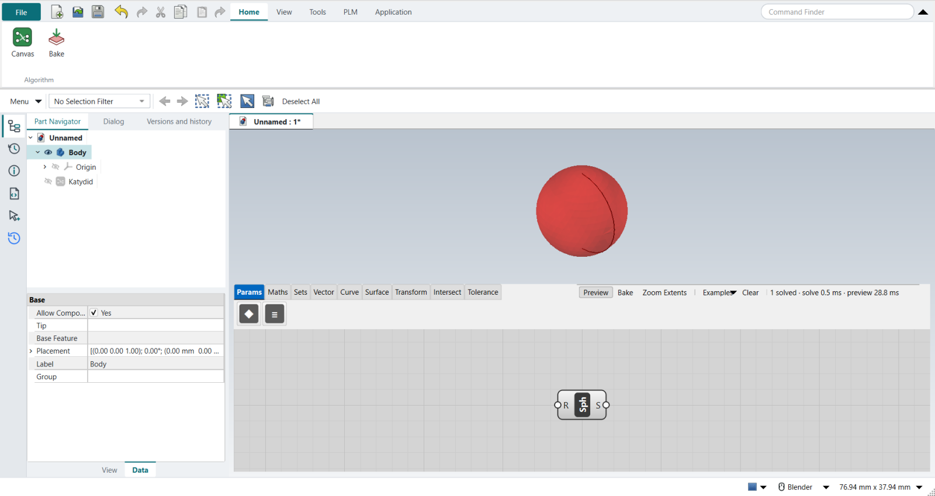Switch to Versions and history tab
Screen dimensions: 935x496
point(179,121)
